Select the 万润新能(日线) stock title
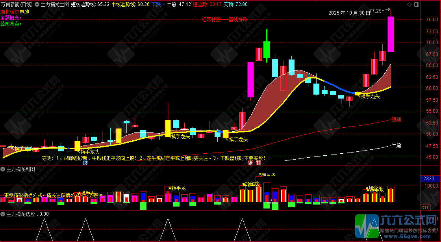This screenshot has width=441, height=242. [x=17, y=4]
